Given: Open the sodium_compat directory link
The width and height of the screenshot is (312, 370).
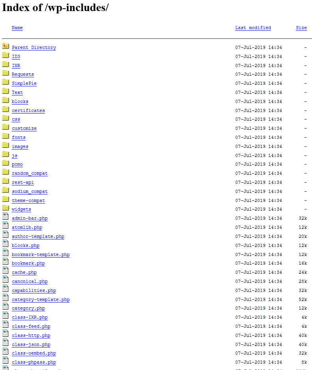Looking at the screenshot, I should (x=30, y=191).
